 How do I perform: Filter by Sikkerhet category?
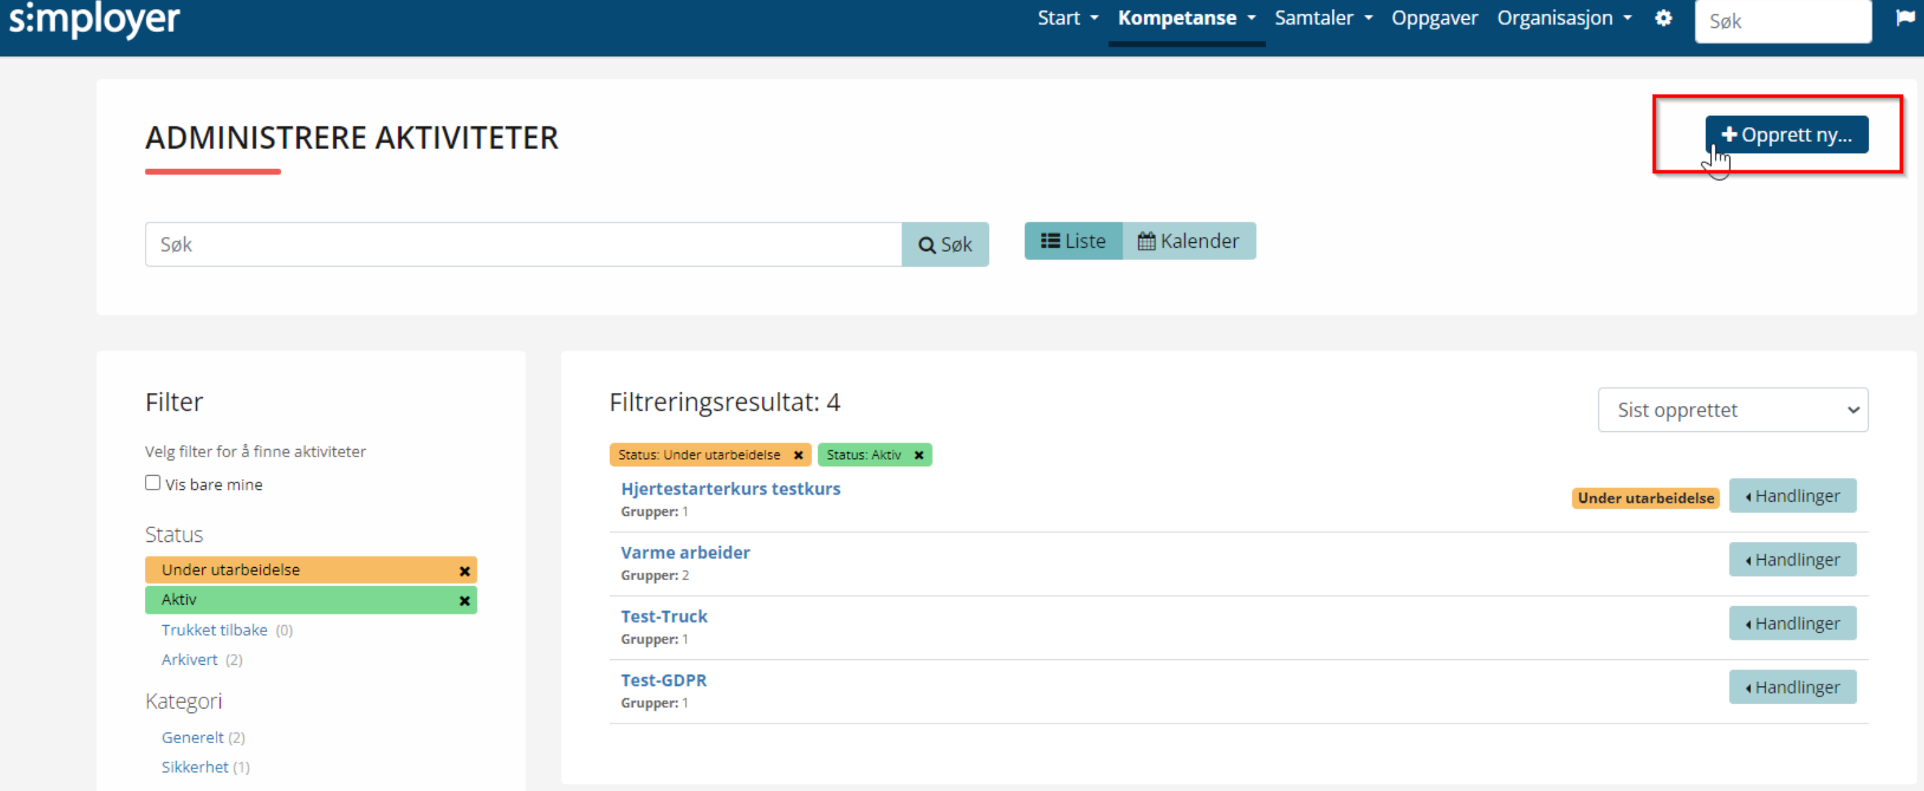click(x=195, y=767)
